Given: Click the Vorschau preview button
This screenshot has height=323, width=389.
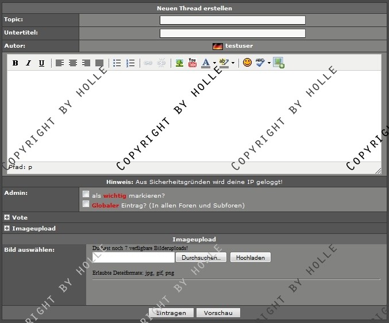Looking at the screenshot, I should (x=218, y=313).
